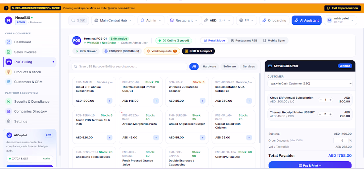
Task: Filter products by Software
Action: 229,67
